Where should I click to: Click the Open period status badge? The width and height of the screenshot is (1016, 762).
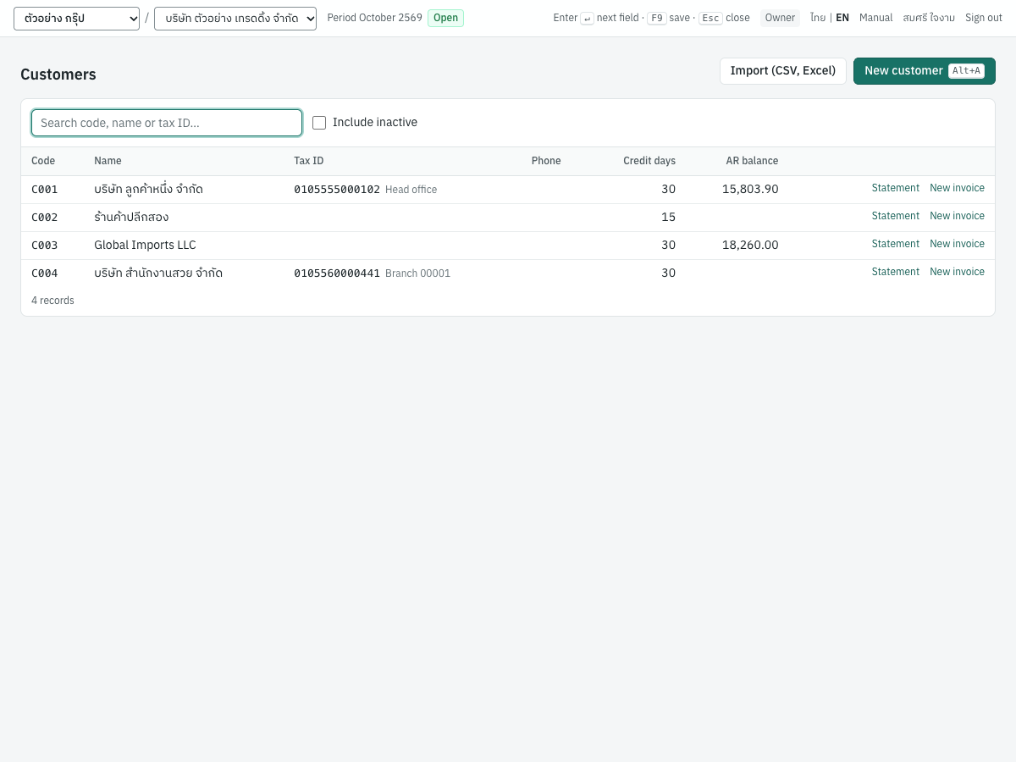coord(445,18)
